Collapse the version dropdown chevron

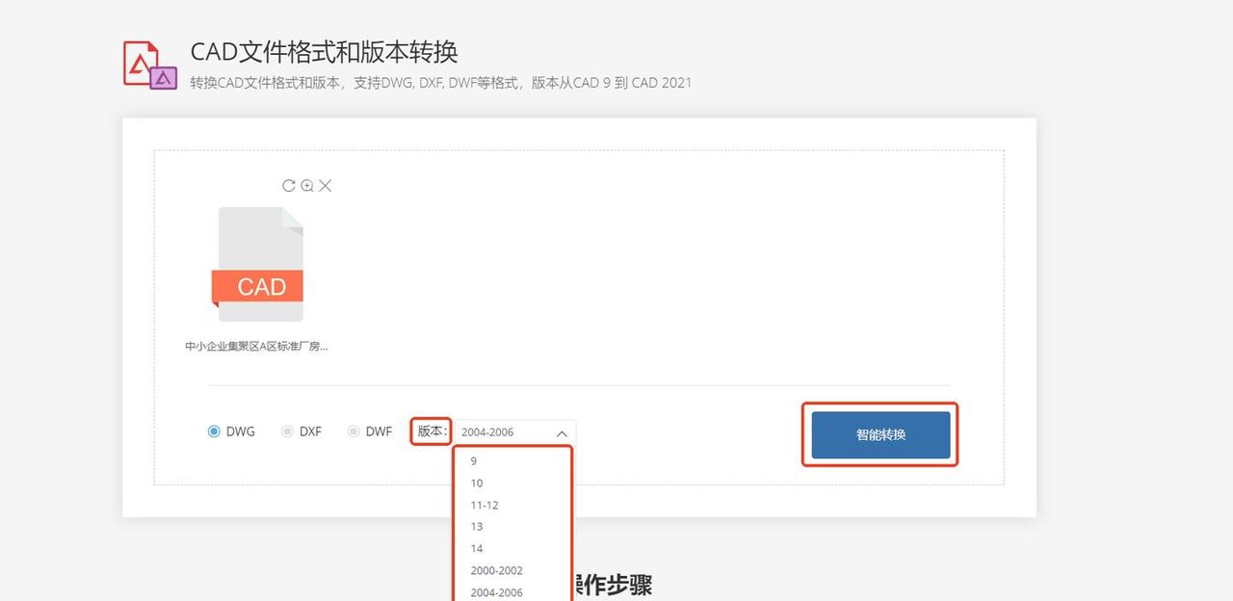[562, 431]
